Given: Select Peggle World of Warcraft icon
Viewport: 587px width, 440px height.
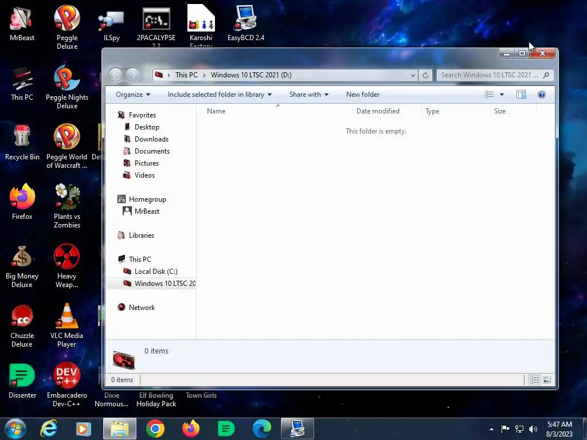Looking at the screenshot, I should pos(67,146).
